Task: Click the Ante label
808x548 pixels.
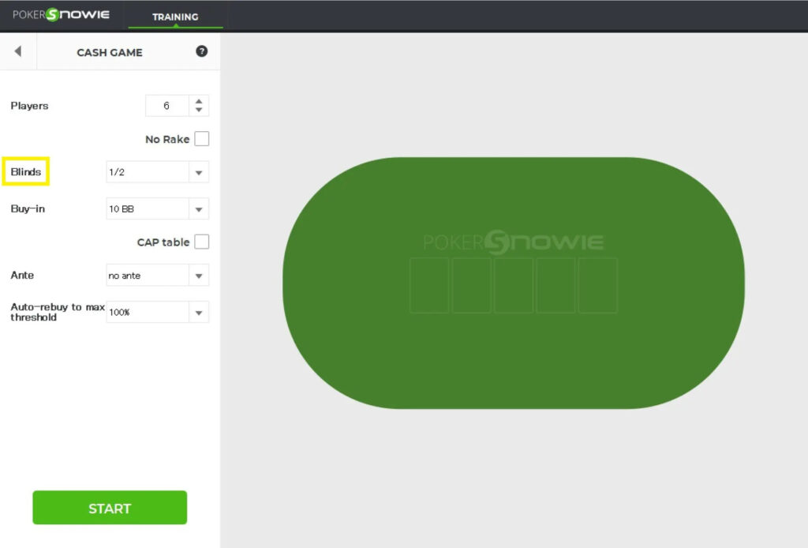Action: (x=22, y=276)
